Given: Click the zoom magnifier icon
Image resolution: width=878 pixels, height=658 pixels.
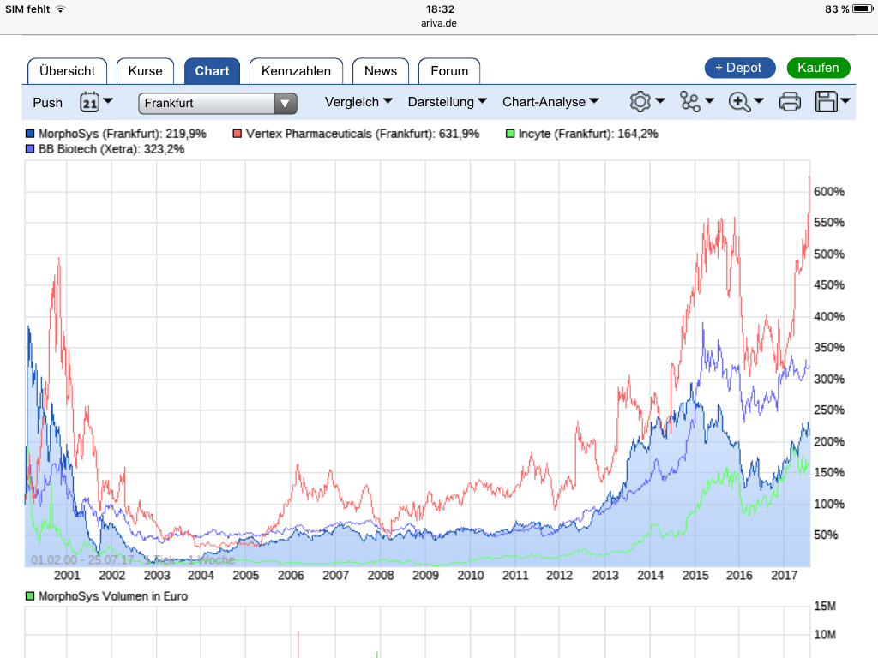Looking at the screenshot, I should click(739, 102).
